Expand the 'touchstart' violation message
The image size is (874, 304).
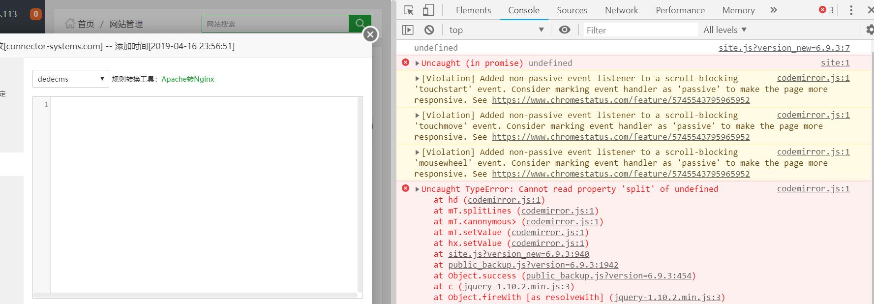(x=417, y=78)
